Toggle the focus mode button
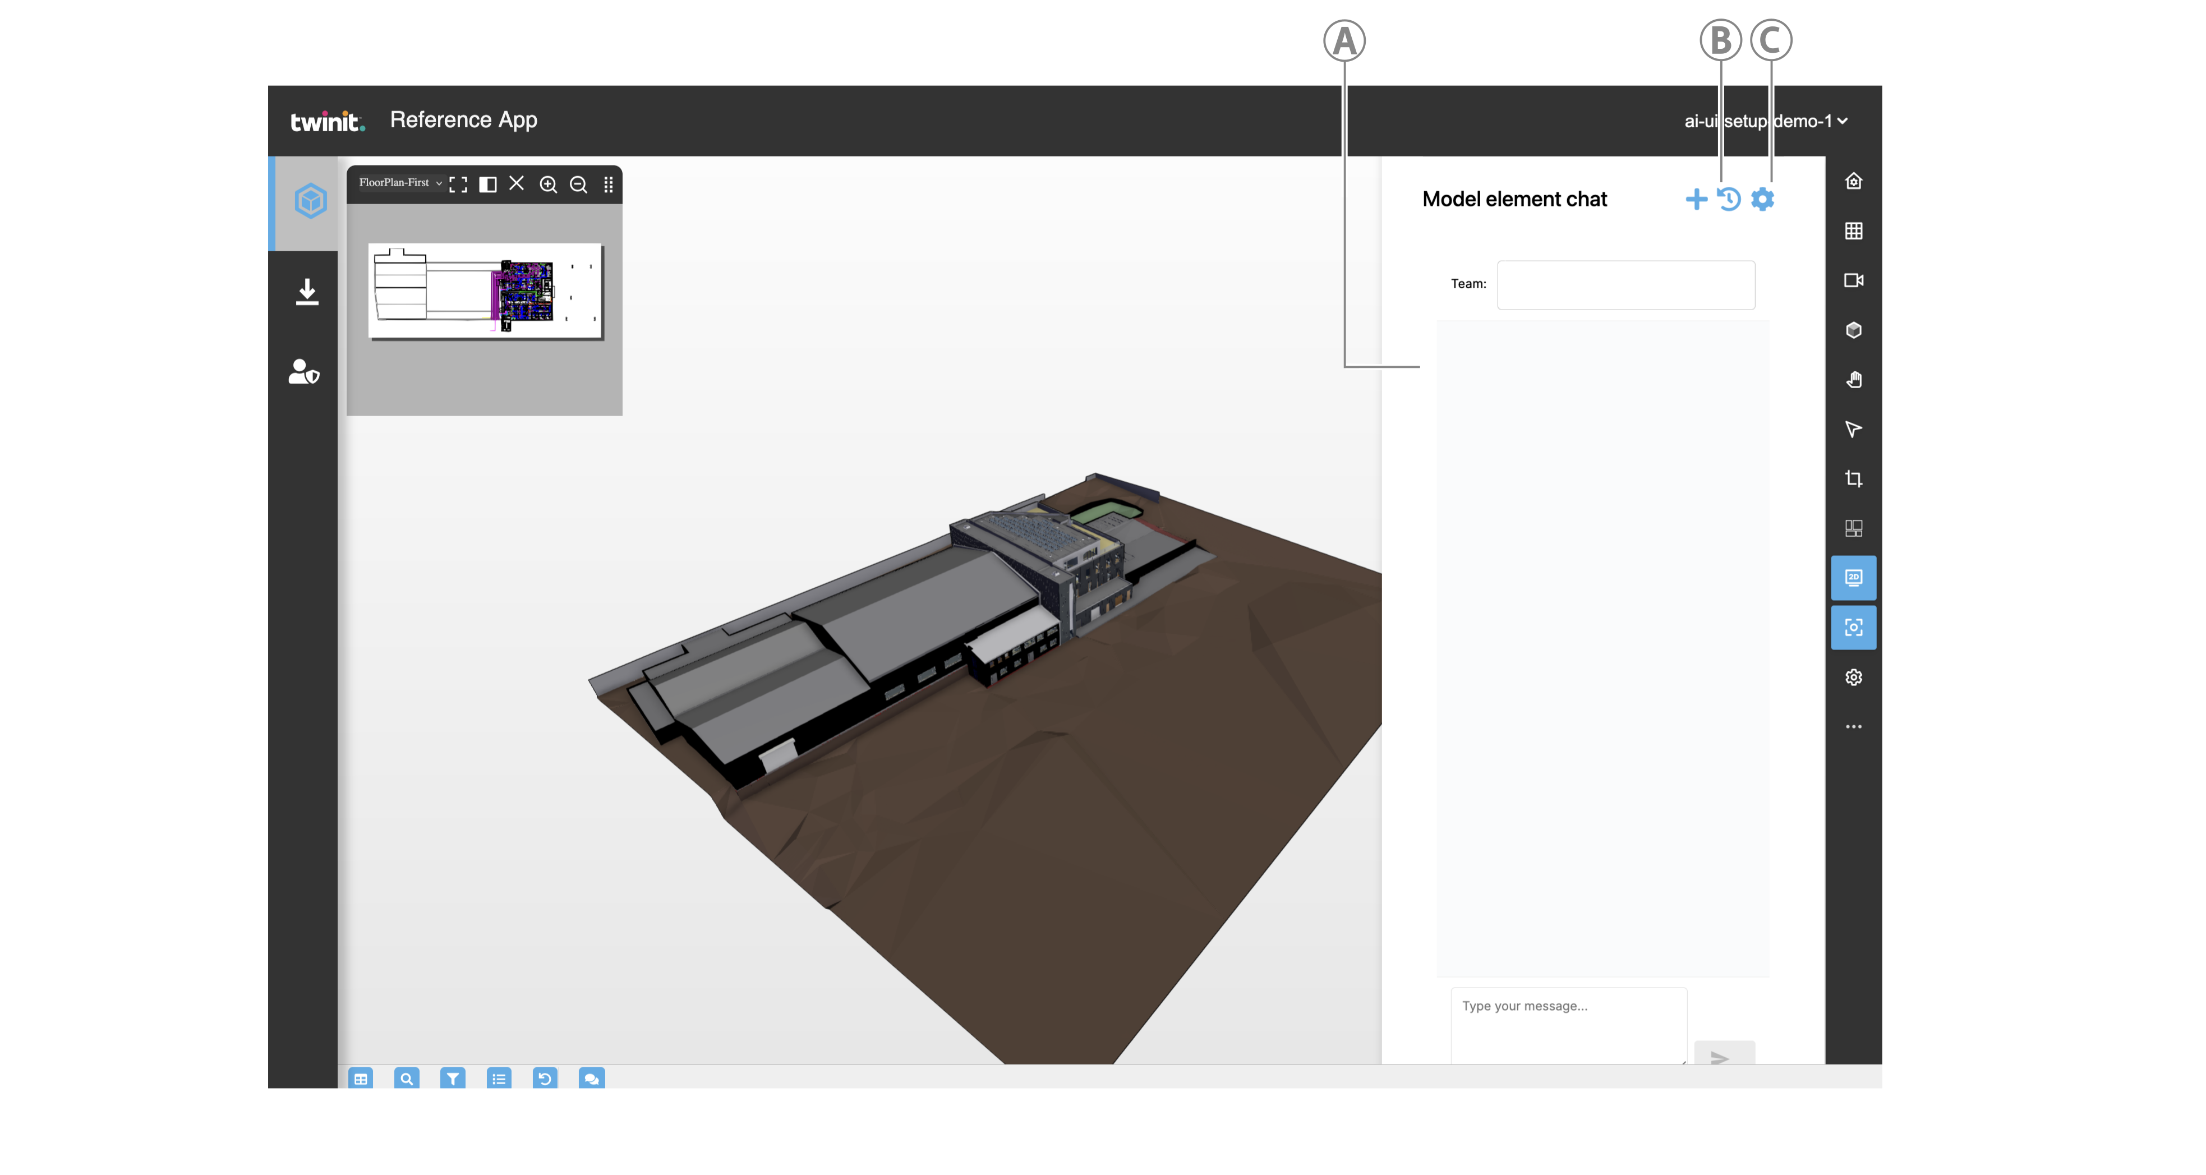This screenshot has height=1175, width=2206. click(x=1853, y=628)
